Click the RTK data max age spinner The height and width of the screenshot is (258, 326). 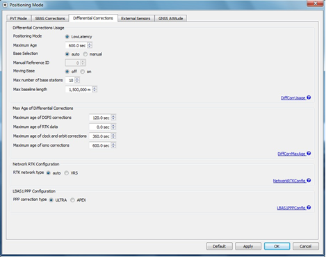(113, 127)
